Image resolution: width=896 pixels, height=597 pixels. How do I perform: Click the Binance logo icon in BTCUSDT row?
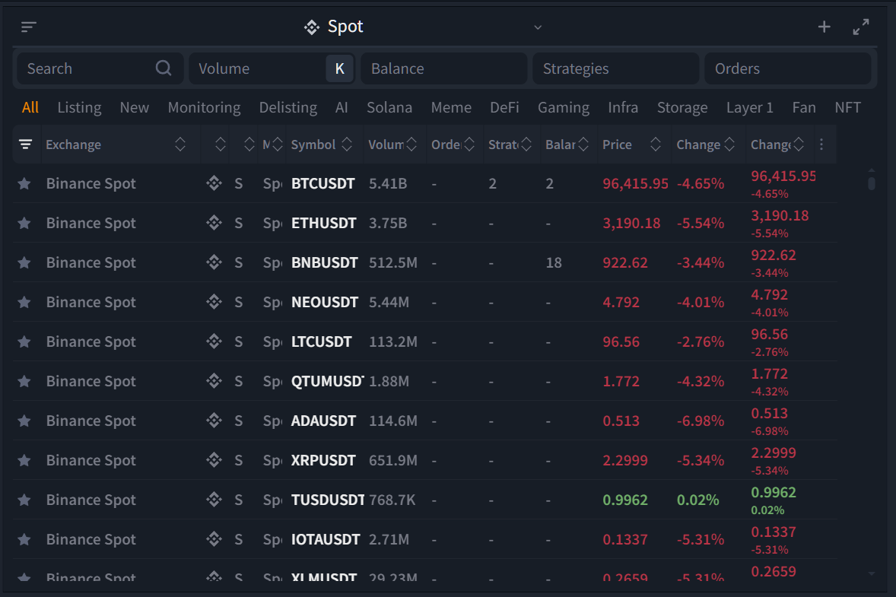coord(214,183)
